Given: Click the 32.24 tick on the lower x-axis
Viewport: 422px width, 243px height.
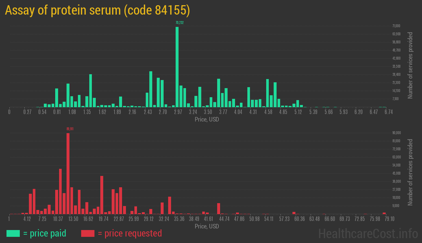Looking at the screenshot, I should click(x=164, y=219).
